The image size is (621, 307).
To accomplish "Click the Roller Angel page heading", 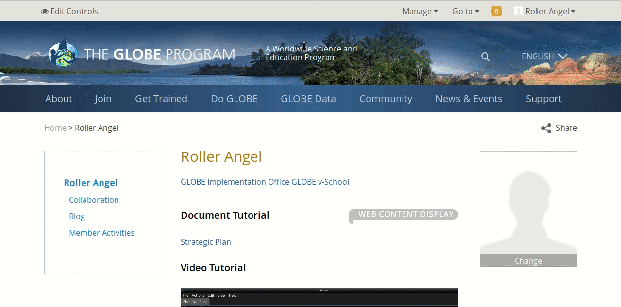I will pos(221,157).
